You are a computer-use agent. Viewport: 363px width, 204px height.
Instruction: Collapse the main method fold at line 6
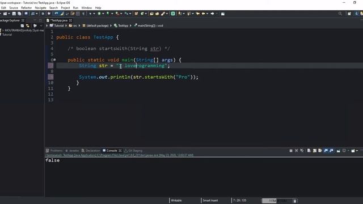click(54, 59)
